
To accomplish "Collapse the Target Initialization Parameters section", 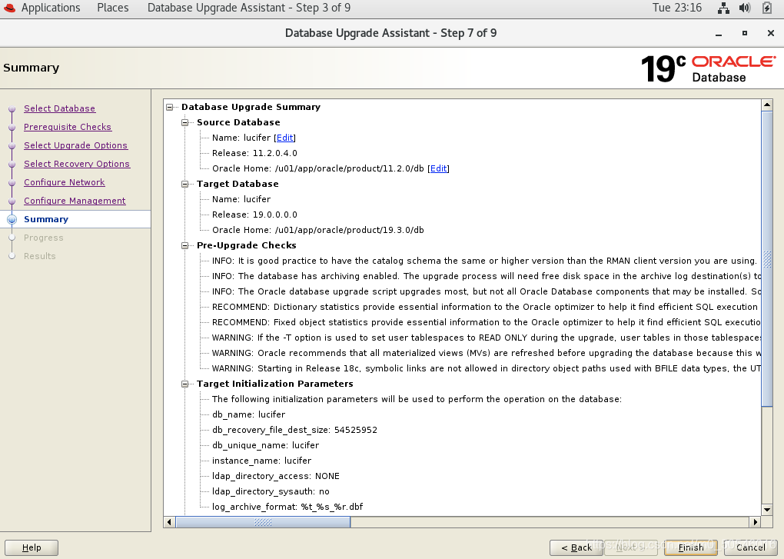I will 185,384.
